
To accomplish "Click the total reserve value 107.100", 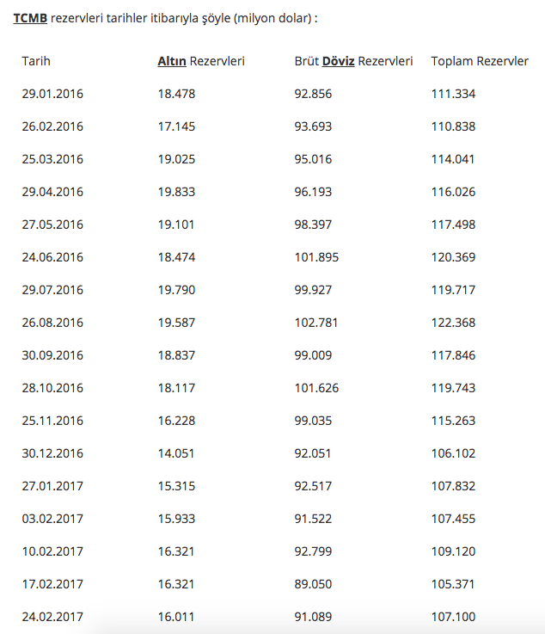I will pos(453,617).
